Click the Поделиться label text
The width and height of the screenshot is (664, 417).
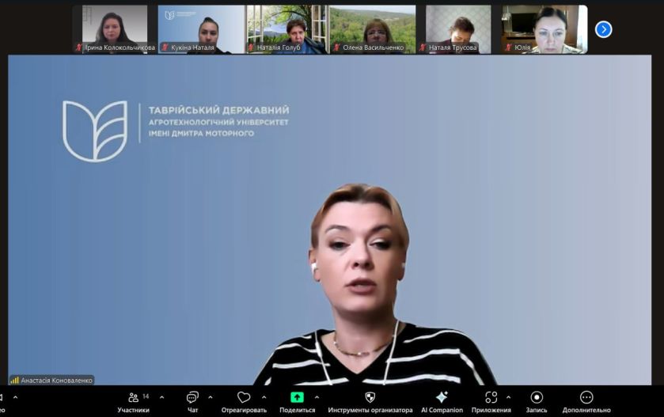point(298,410)
